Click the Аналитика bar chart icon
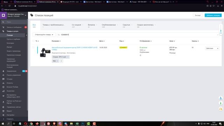Image resolution: width=224 pixels, height=126 pixels. [3, 91]
